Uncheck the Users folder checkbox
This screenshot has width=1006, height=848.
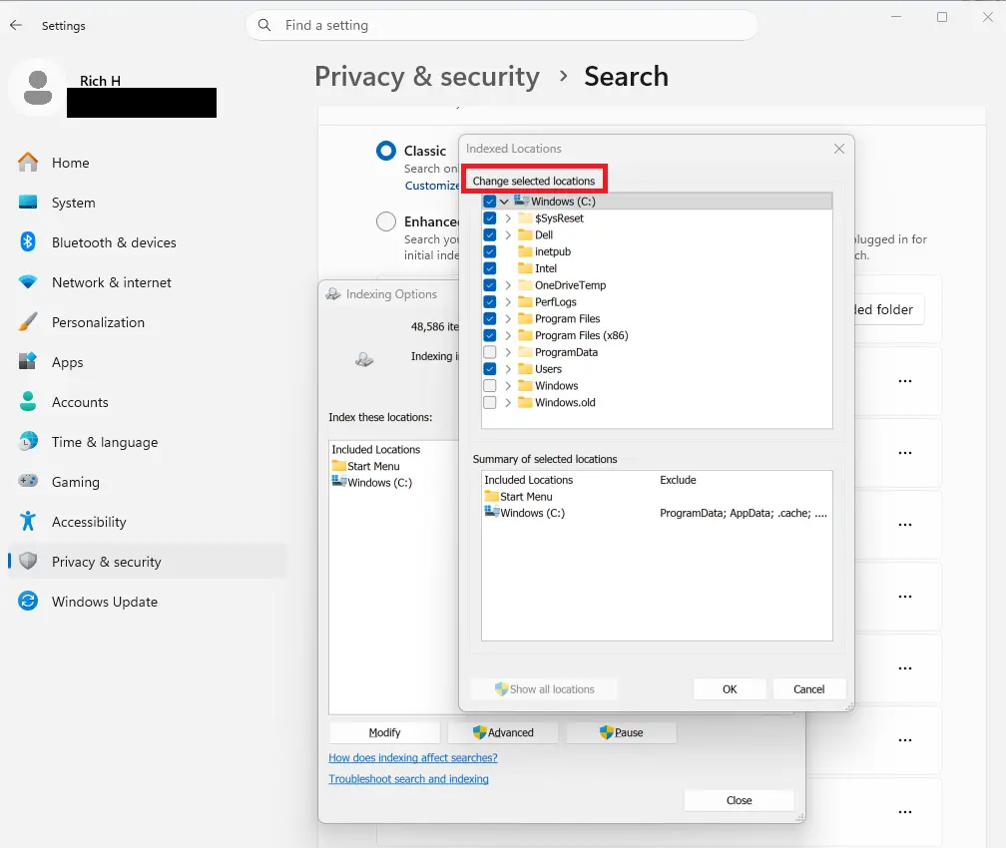pyautogui.click(x=489, y=369)
